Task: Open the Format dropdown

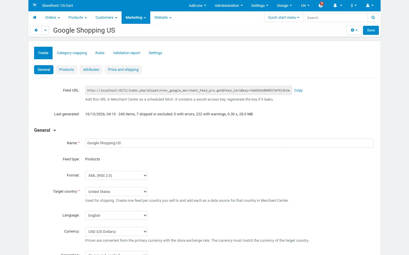Action: coord(116,175)
